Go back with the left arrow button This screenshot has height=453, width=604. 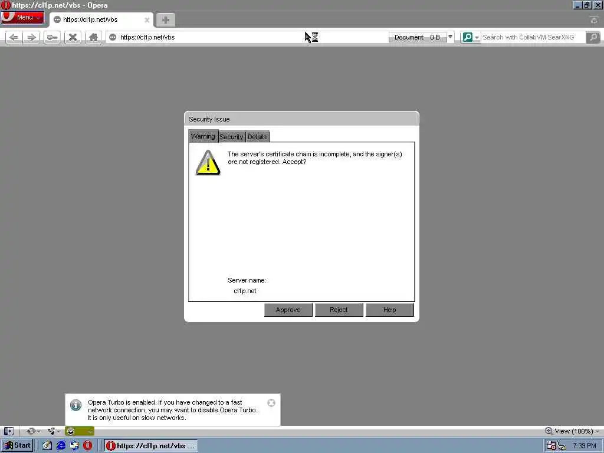point(14,37)
